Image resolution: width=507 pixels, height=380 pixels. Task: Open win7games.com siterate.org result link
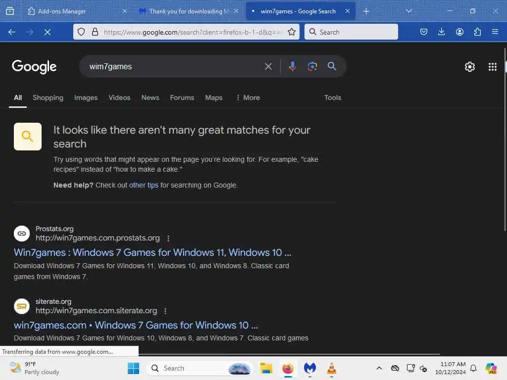coord(136,325)
